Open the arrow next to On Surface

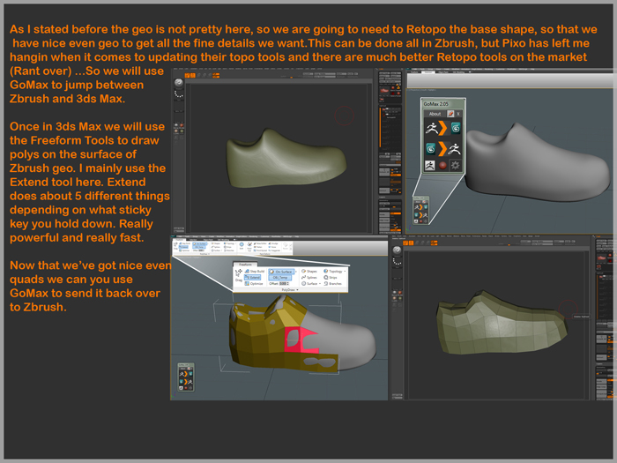(x=296, y=272)
